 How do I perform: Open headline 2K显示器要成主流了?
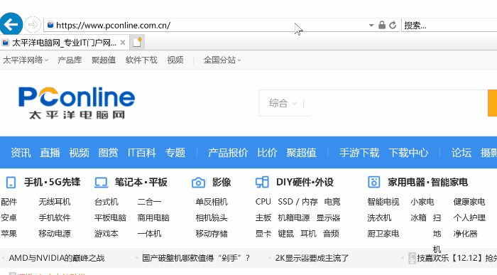(x=312, y=258)
